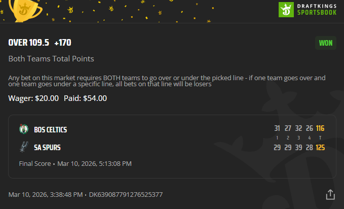Click the San Antonio Spurs team logo
The image size is (344, 209).
[23, 147]
